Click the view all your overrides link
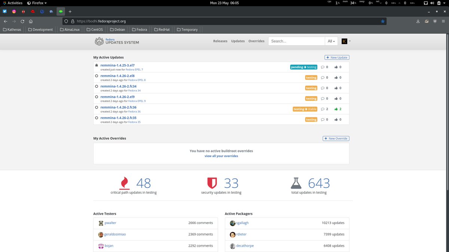 tap(221, 156)
